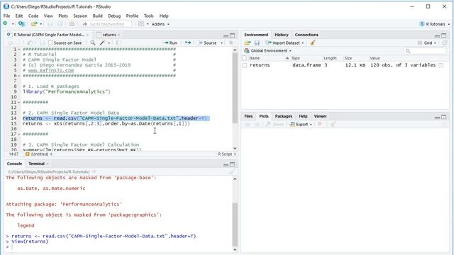The height and width of the screenshot is (255, 454).
Task: Click the Refresh icon in Environment pane
Action: (445, 42)
